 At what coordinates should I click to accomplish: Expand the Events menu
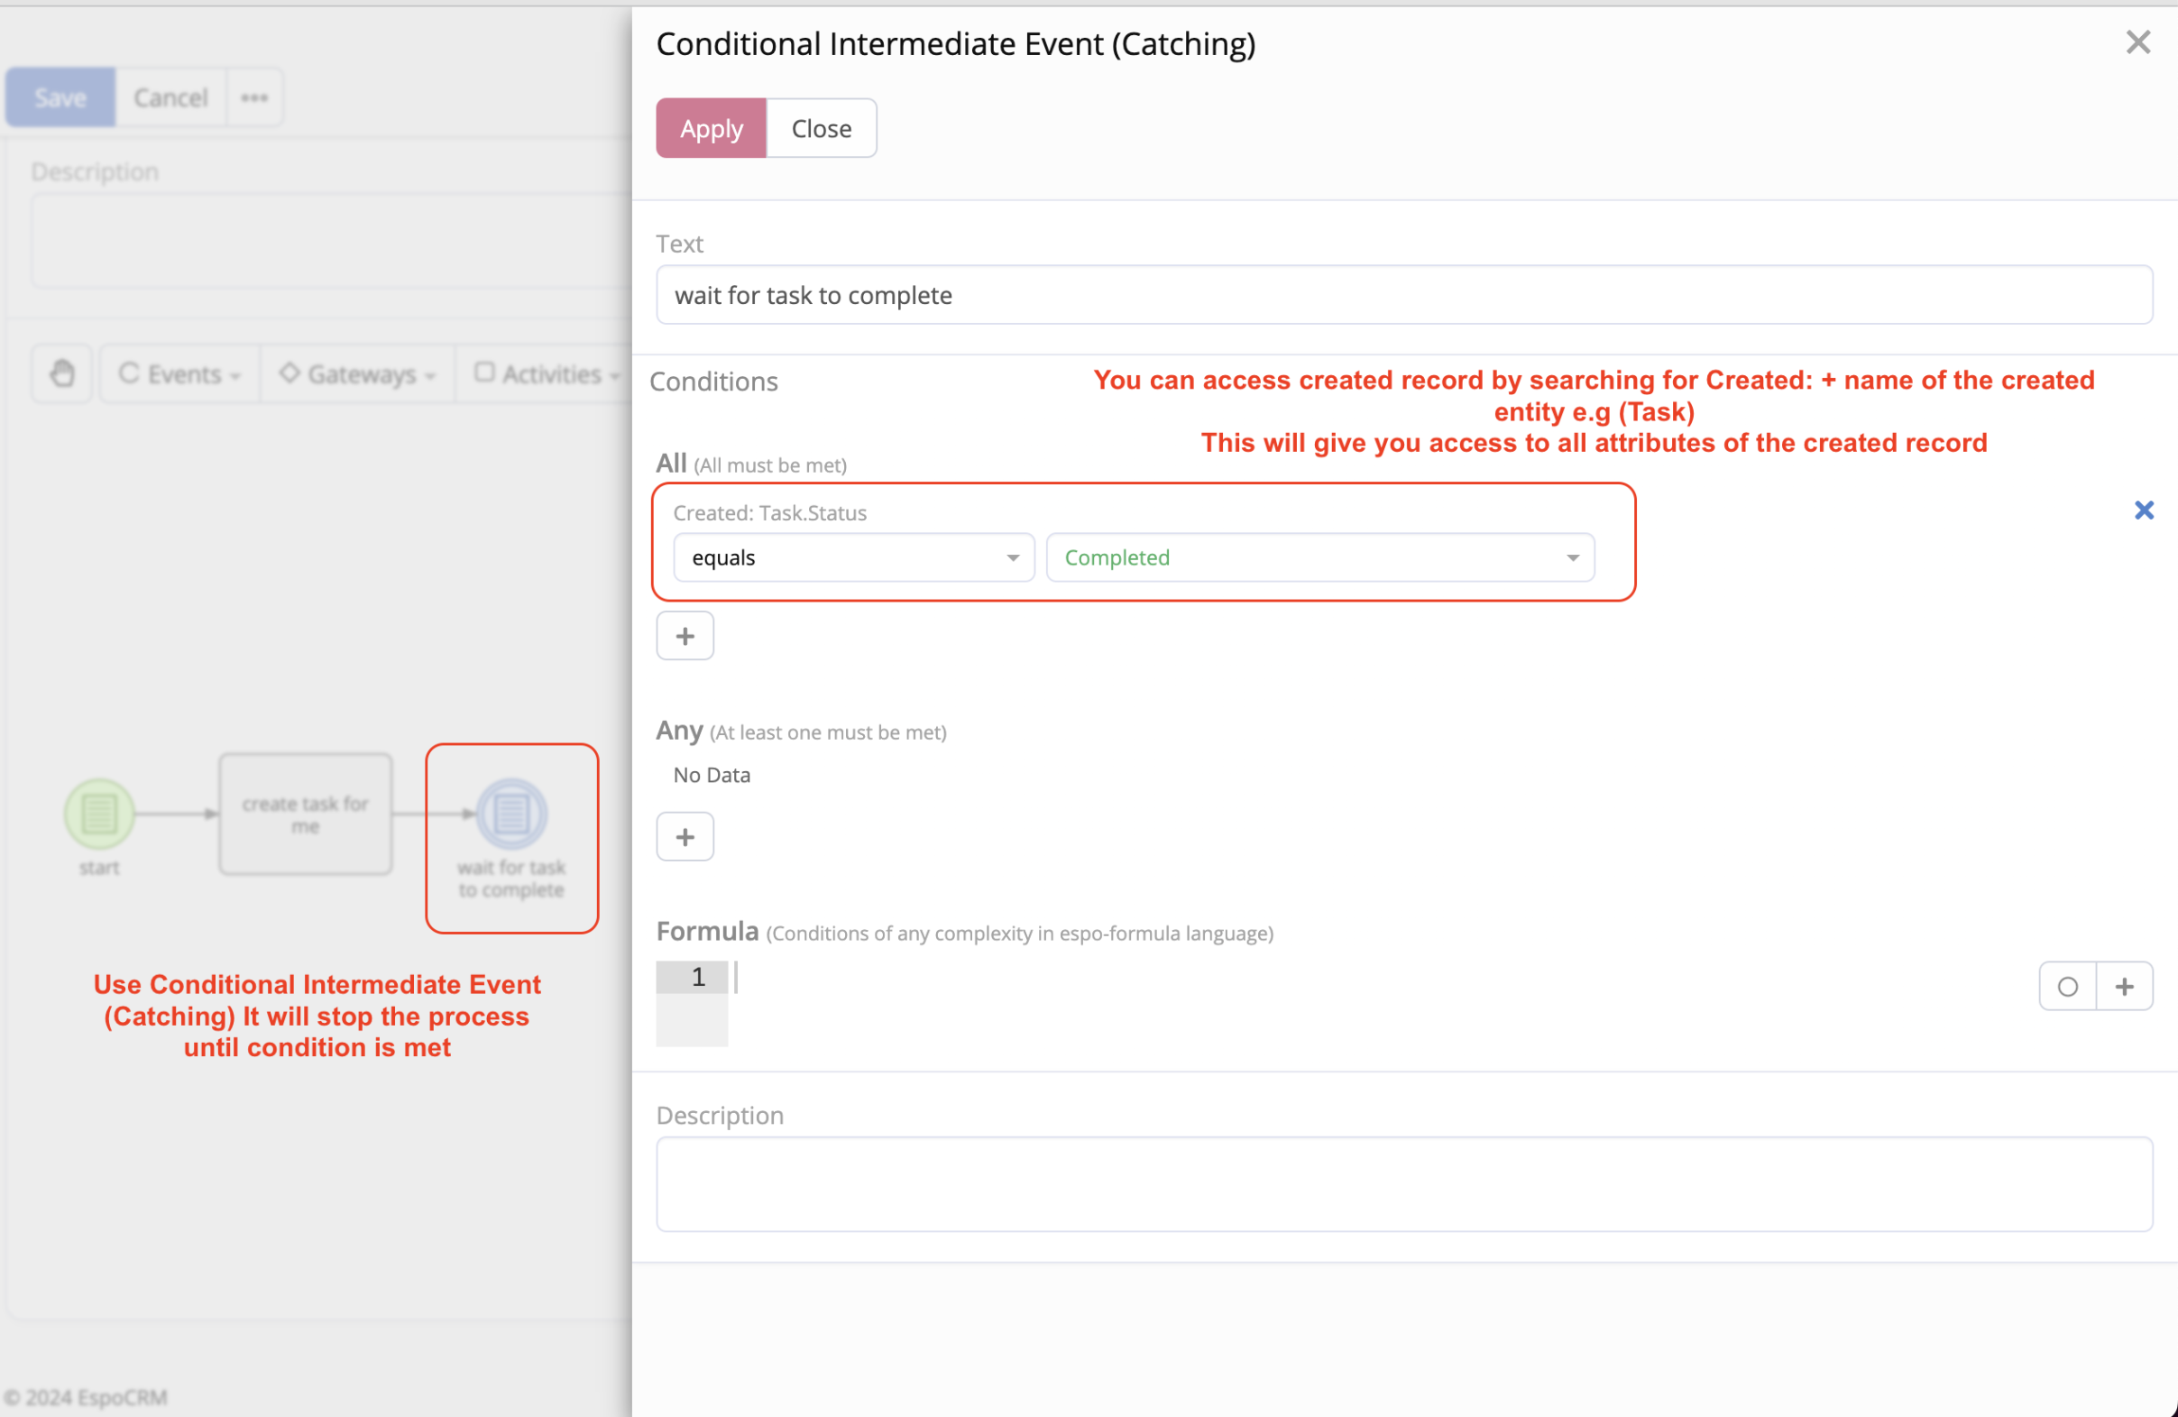tap(179, 373)
